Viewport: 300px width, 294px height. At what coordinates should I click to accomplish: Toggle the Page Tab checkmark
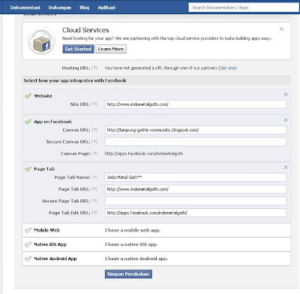click(x=28, y=169)
